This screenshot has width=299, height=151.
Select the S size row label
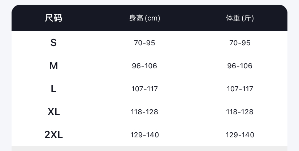[x=53, y=43]
